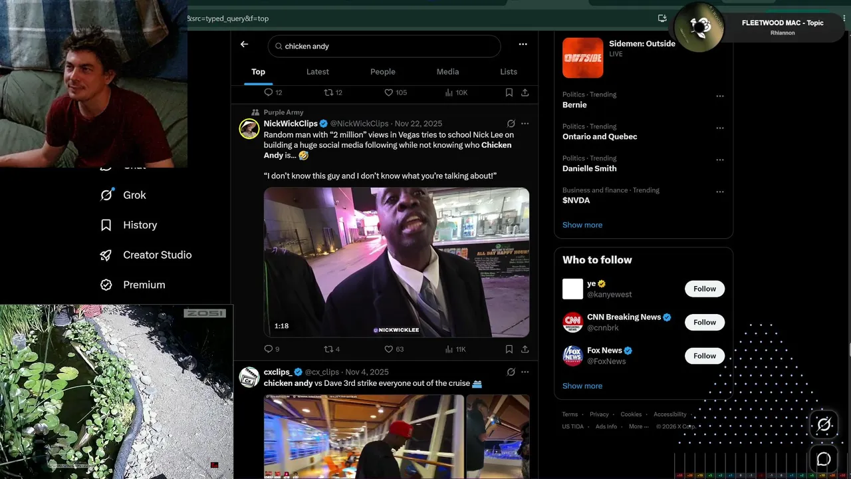
Task: Share the NickWickClips post
Action: pyautogui.click(x=525, y=349)
